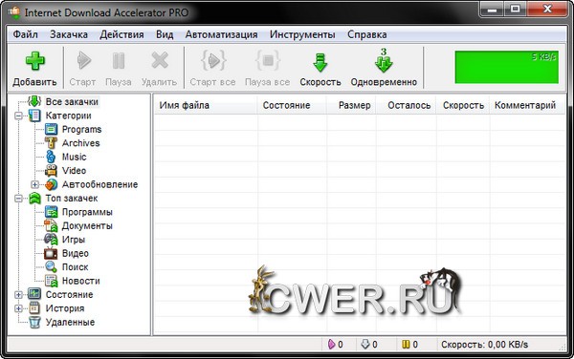Screen dimensions: 574x359
Task: Sort by Скорость column header
Action: click(463, 106)
